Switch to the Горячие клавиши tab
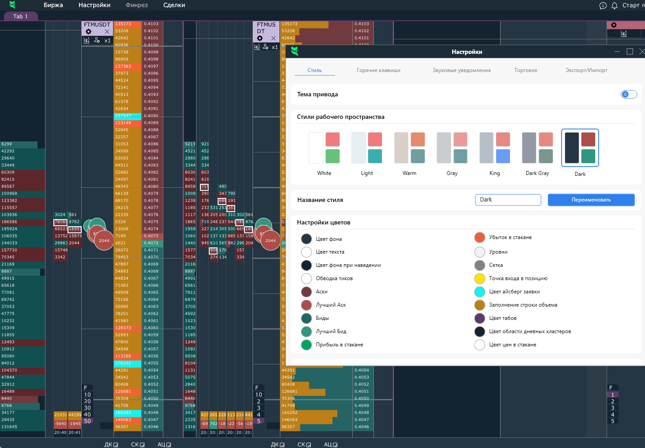The height and width of the screenshot is (448, 645). point(379,70)
